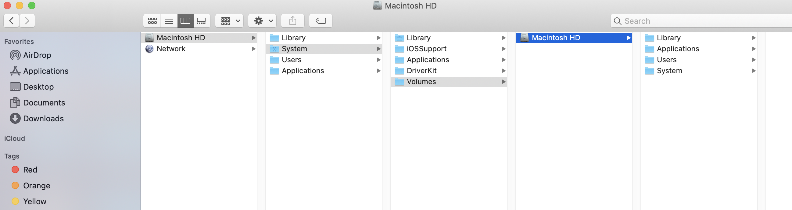Viewport: 792px width, 210px height.
Task: Select Network in the first column
Action: pyautogui.click(x=199, y=48)
